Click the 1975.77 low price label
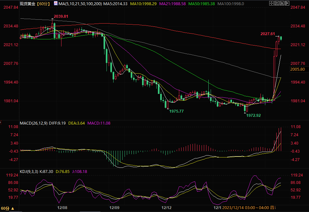This screenshot has width=309, height=212. 176,111
